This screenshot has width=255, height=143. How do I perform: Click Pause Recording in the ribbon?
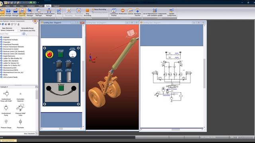point(99,10)
